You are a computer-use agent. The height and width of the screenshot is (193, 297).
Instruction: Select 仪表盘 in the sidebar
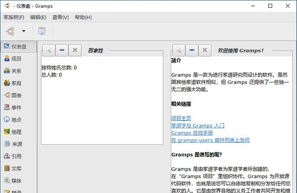point(19,46)
